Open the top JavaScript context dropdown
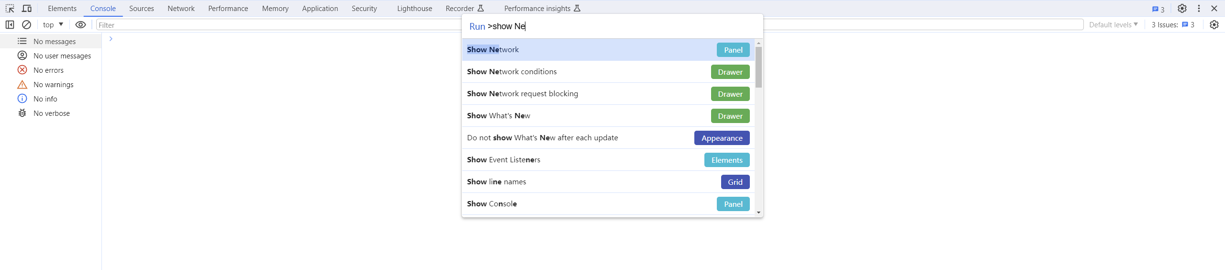Image resolution: width=1225 pixels, height=270 pixels. tap(53, 25)
